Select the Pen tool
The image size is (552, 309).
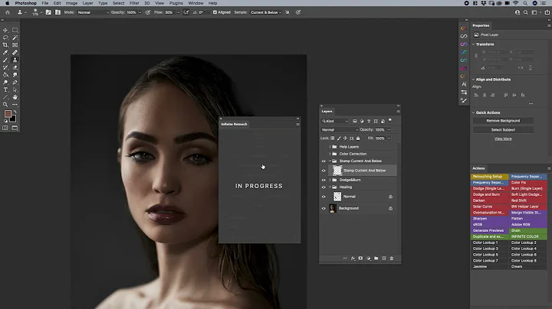point(15,83)
